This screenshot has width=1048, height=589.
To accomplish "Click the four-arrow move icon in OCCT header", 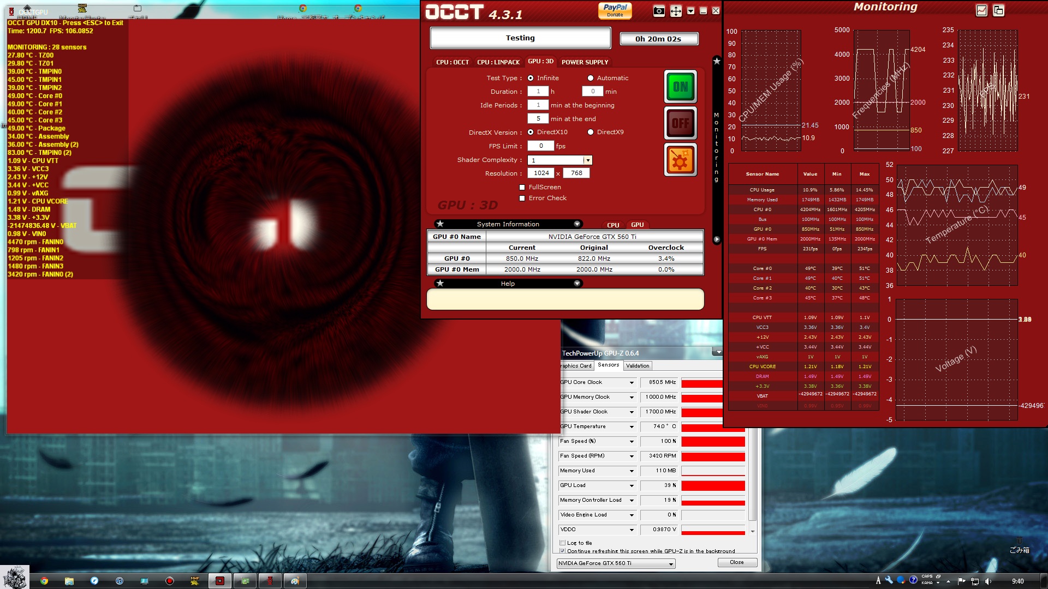I will tap(676, 11).
